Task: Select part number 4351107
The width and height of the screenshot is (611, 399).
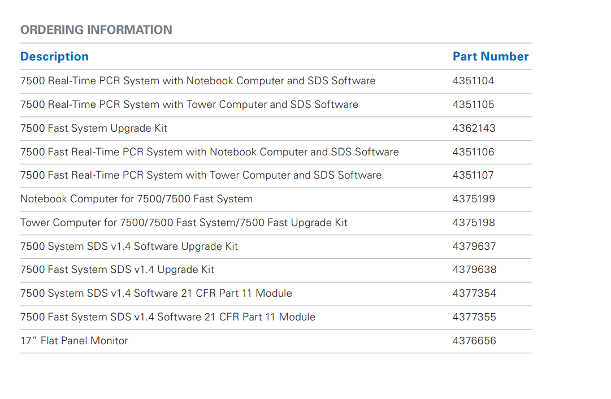Action: click(x=473, y=175)
